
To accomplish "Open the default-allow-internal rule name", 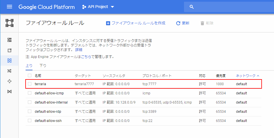I will 51,102.
